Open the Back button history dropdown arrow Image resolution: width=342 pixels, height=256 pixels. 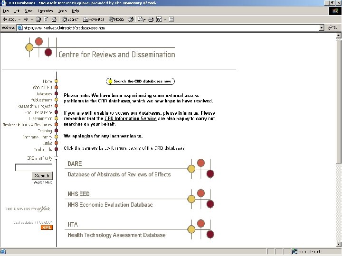click(19, 19)
